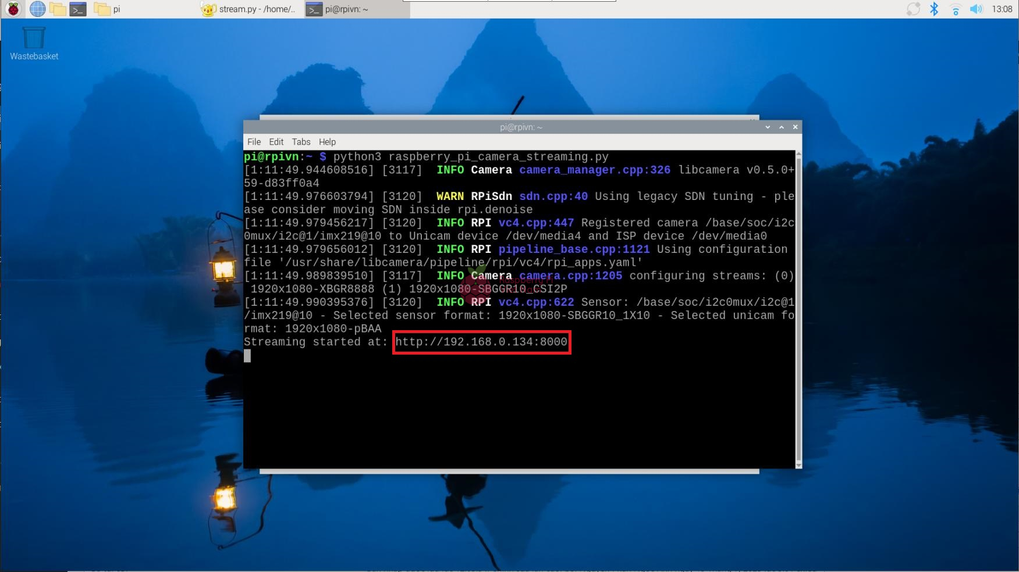Screen dimensions: 1019x572
Task: Open the Raspberry Pi applications menu
Action: point(13,9)
